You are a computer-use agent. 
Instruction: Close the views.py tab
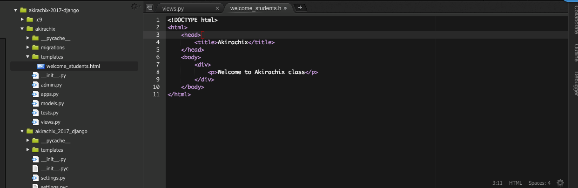click(x=217, y=8)
